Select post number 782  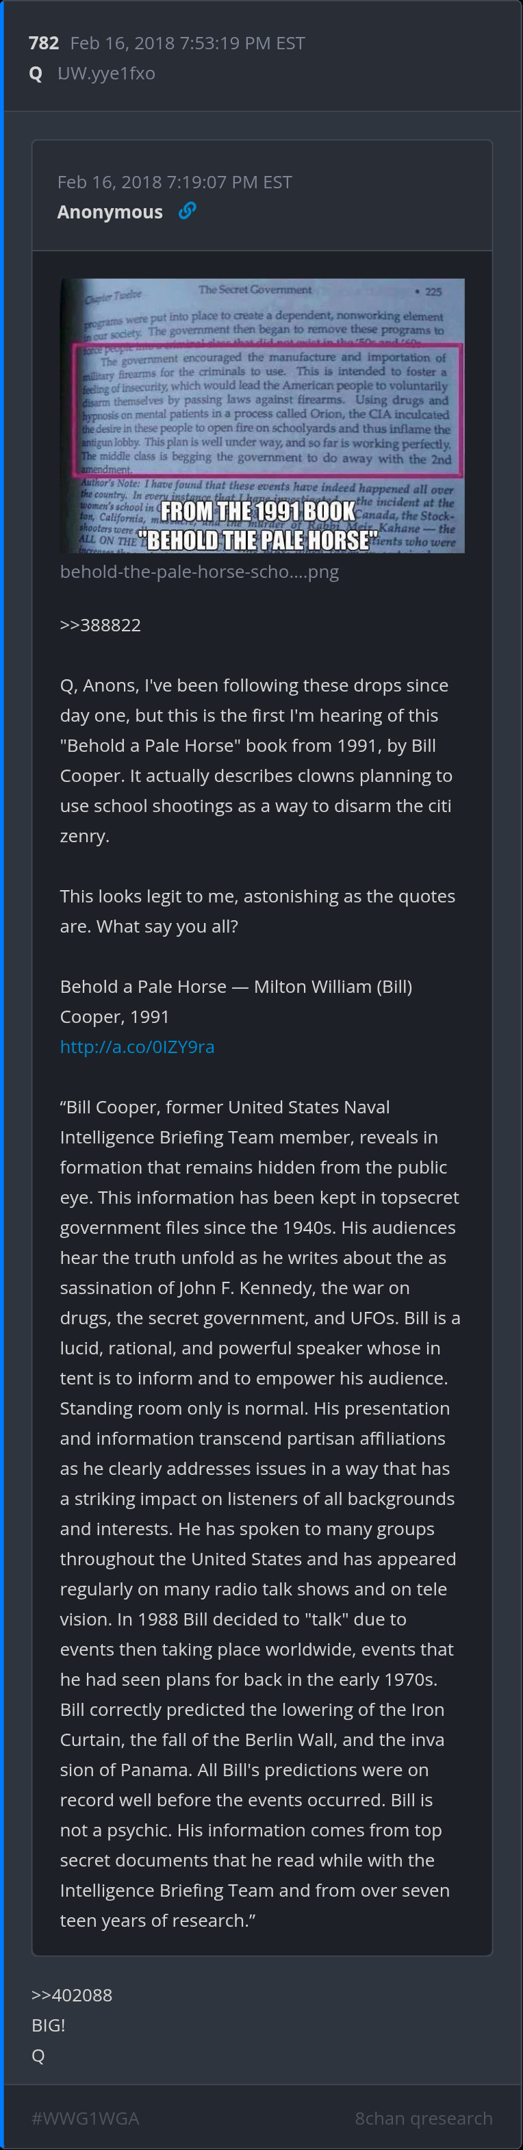coord(43,42)
